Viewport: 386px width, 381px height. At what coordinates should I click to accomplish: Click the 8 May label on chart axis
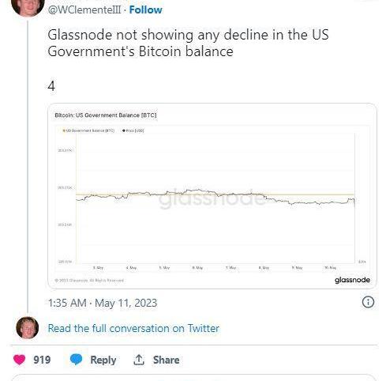[x=264, y=268]
